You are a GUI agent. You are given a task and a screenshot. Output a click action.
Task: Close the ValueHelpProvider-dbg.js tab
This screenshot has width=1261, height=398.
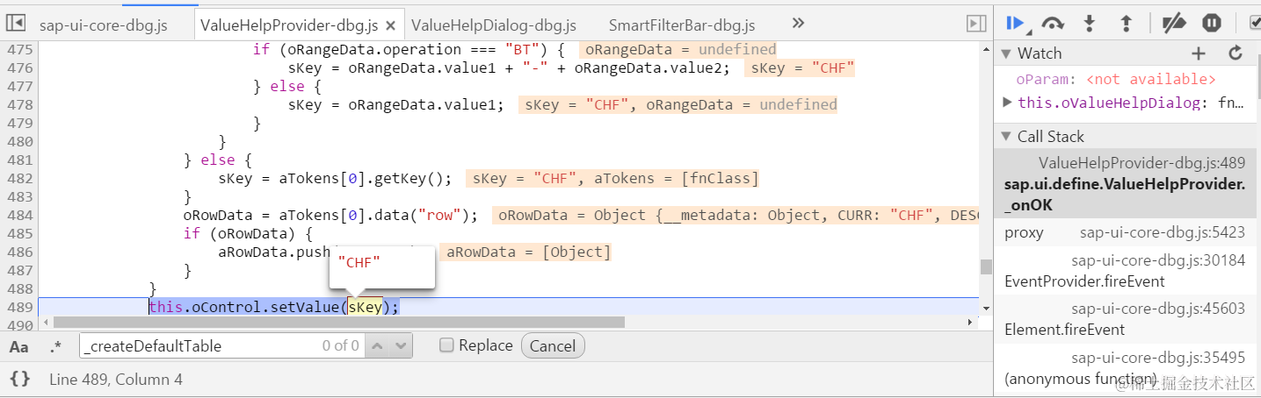tap(392, 25)
